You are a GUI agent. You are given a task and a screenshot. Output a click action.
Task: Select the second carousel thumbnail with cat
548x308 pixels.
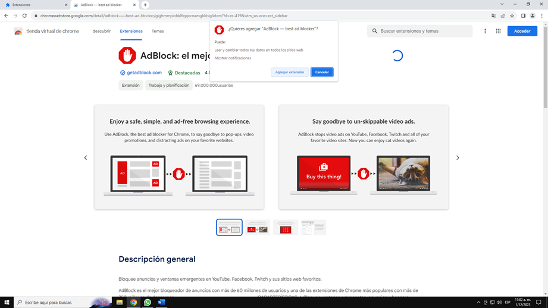point(258,227)
